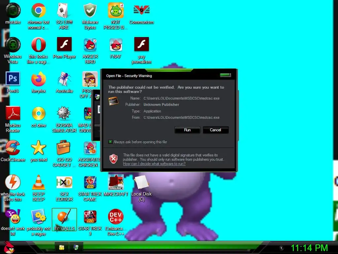Open the 'PISSED OFF' Angry Birds Seasons icon
This screenshot has height=254, width=338.
(90, 79)
